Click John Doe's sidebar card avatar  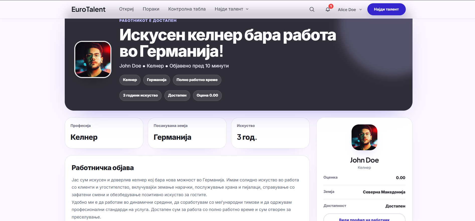(x=364, y=137)
